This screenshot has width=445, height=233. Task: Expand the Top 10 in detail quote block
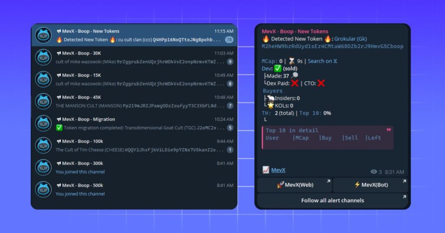point(328,138)
